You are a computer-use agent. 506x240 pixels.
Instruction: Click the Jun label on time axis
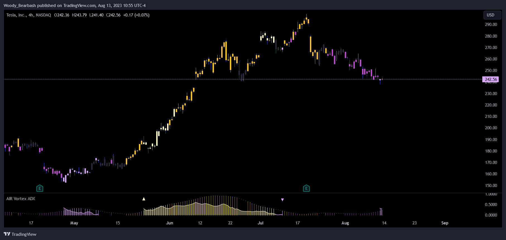170,223
